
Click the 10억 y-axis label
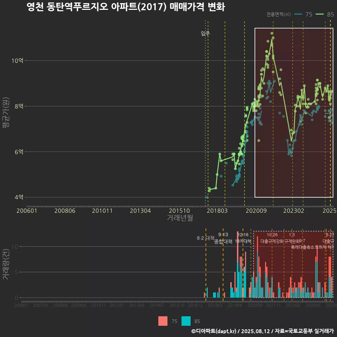(x=18, y=61)
